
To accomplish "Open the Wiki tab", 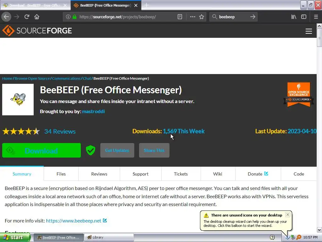I will pyautogui.click(x=218, y=174).
